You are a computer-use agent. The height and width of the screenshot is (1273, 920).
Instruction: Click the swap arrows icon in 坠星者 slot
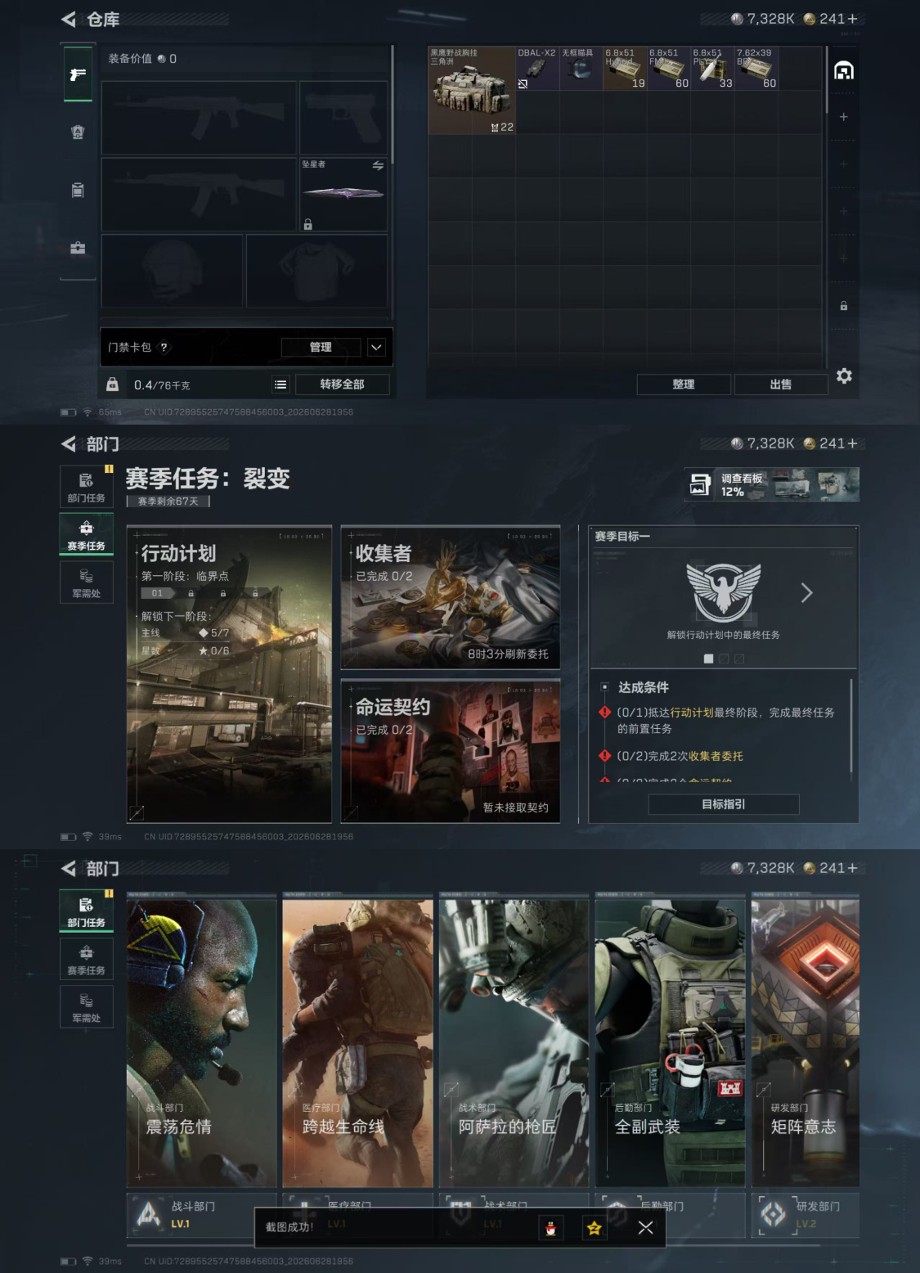pos(378,165)
